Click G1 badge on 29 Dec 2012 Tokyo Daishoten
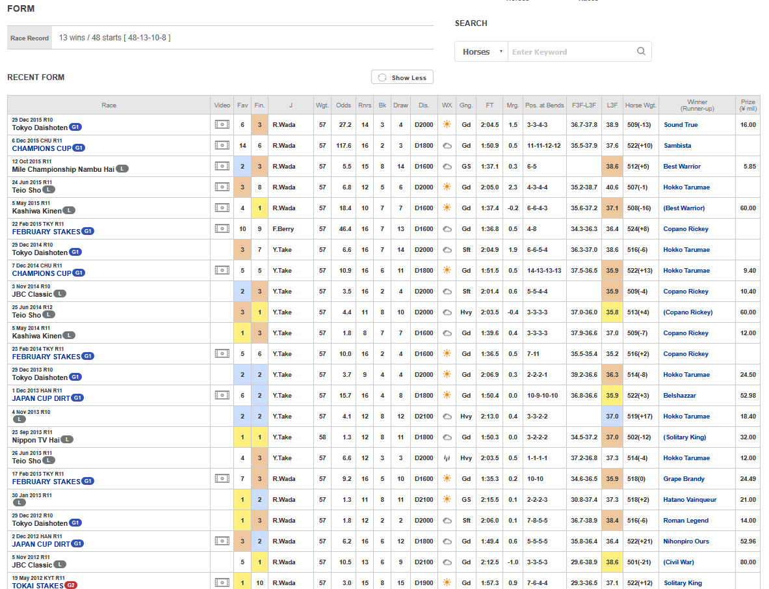Viewport: 769px width, 589px height. click(x=75, y=523)
